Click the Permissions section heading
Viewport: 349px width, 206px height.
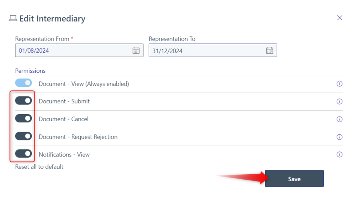[x=30, y=70]
